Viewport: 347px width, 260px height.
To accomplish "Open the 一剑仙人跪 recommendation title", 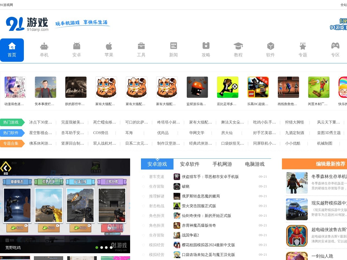I will point(322,256).
